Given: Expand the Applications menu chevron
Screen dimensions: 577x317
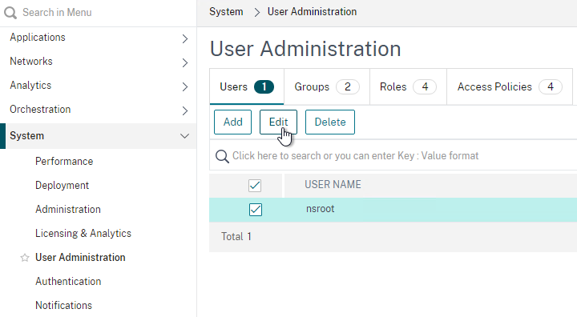Looking at the screenshot, I should pos(185,38).
